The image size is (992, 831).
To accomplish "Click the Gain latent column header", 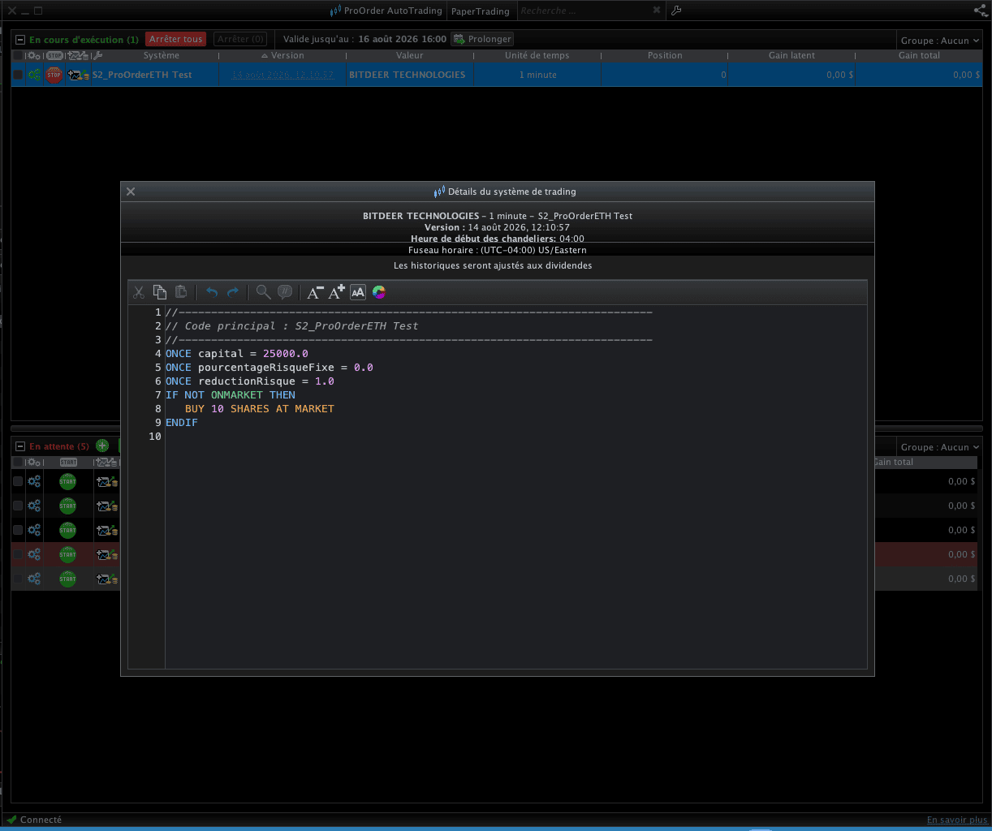I will [792, 56].
